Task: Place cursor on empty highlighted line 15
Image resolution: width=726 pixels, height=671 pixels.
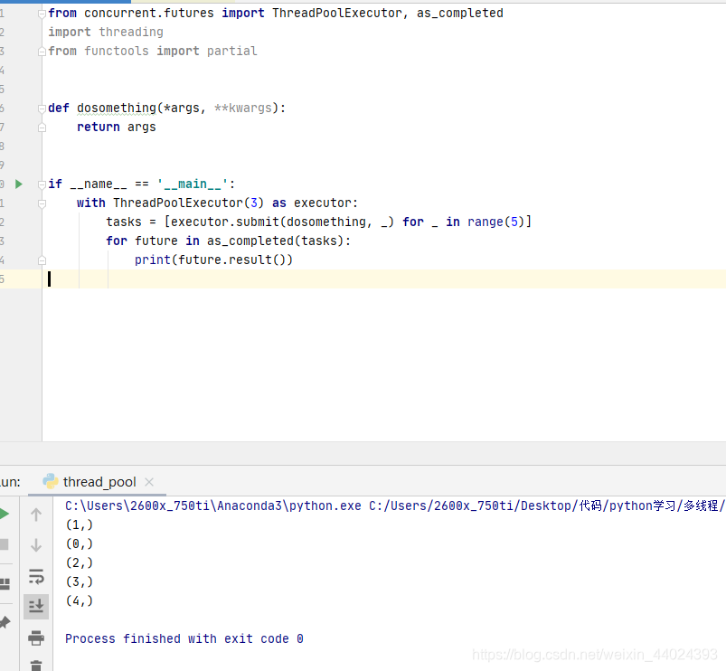Action: point(384,279)
